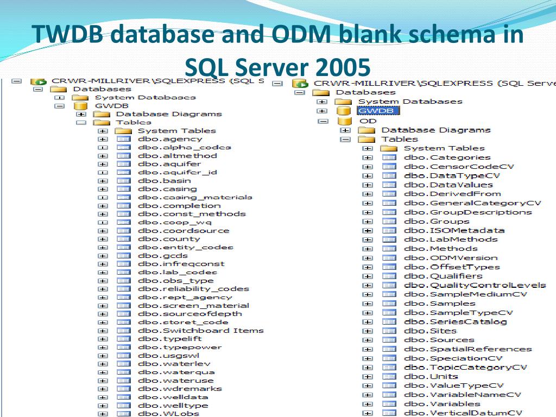Viewport: 556px width, 417px height.
Task: Select the dbo.ISOMetadata table
Action: (x=454, y=230)
